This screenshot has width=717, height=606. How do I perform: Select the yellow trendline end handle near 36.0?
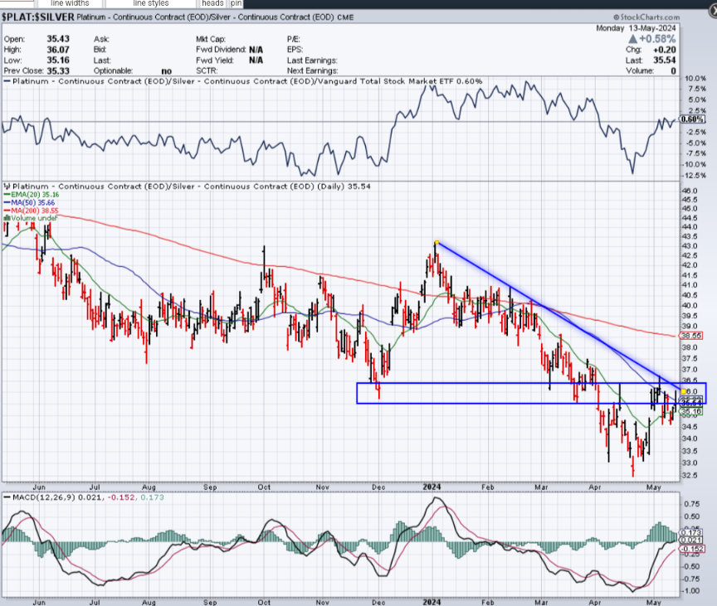point(682,391)
